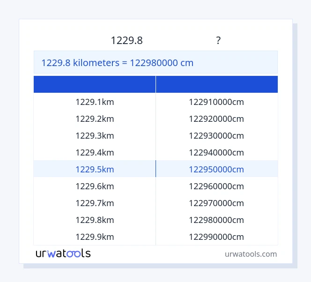This screenshot has width=311, height=282.
Task: Select the 1229.1km table cell
Action: (95, 102)
